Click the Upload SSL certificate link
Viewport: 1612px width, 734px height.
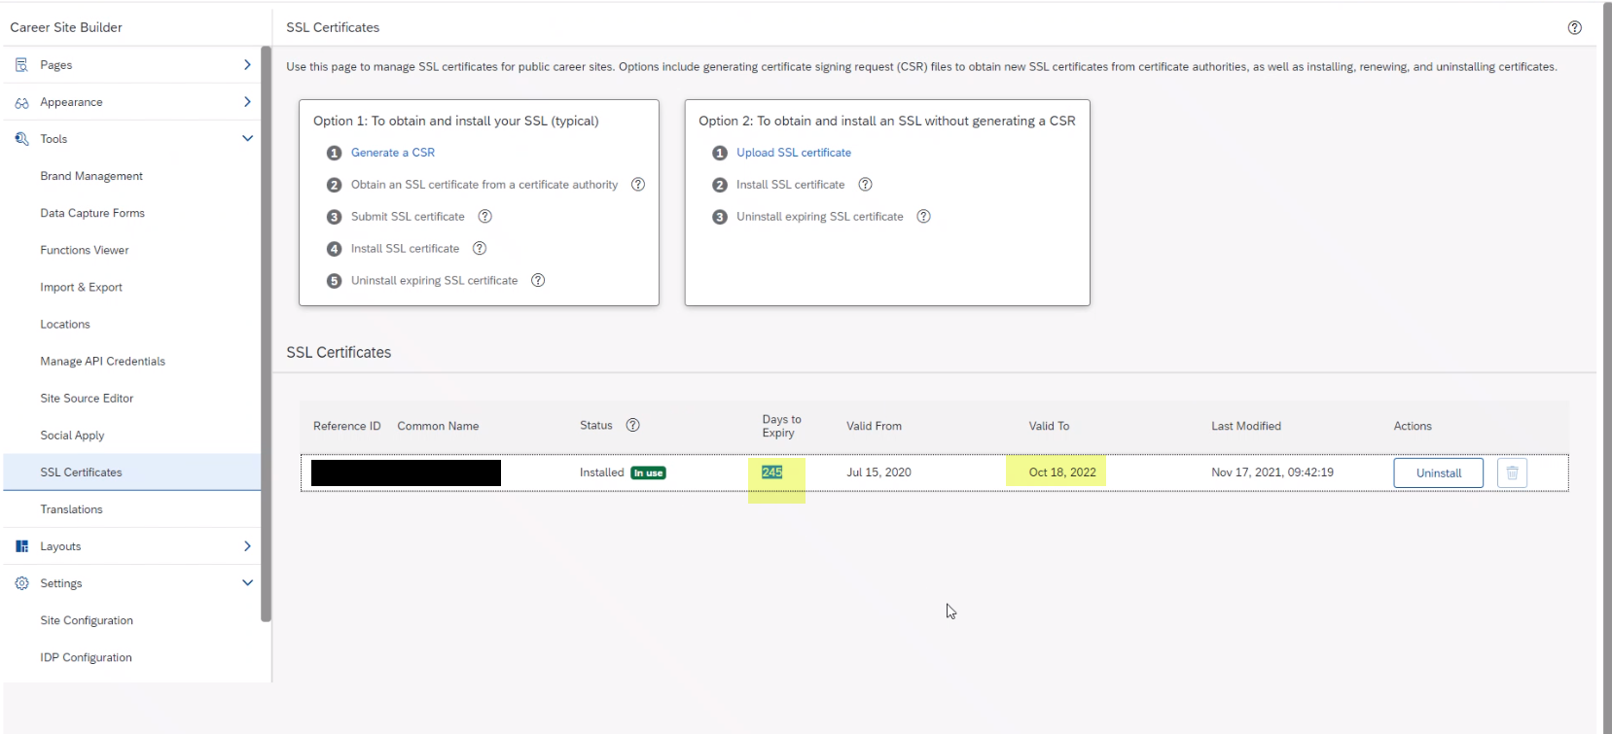point(794,153)
